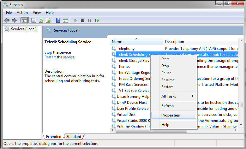Select the Virtual Disk row

[174, 115]
